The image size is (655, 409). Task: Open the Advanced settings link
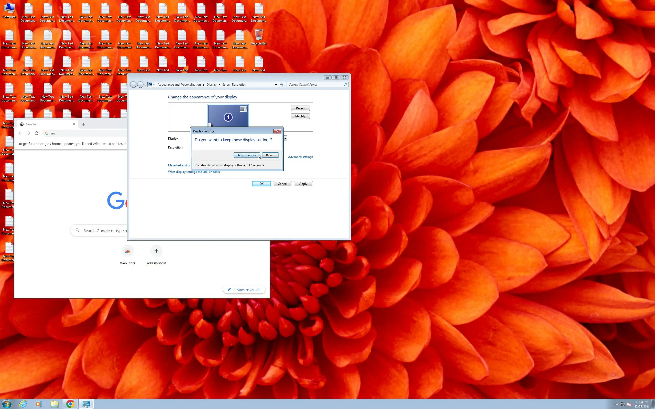300,157
